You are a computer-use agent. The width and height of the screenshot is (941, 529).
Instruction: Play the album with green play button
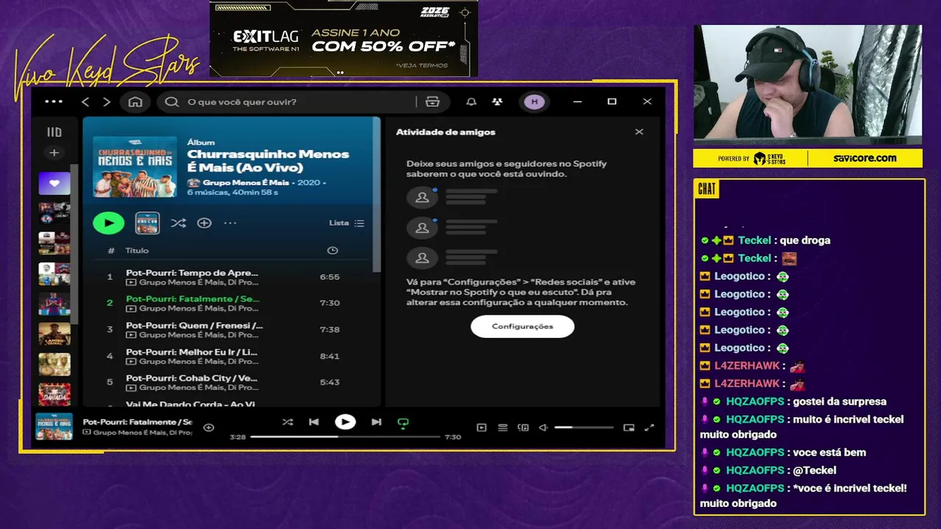109,223
